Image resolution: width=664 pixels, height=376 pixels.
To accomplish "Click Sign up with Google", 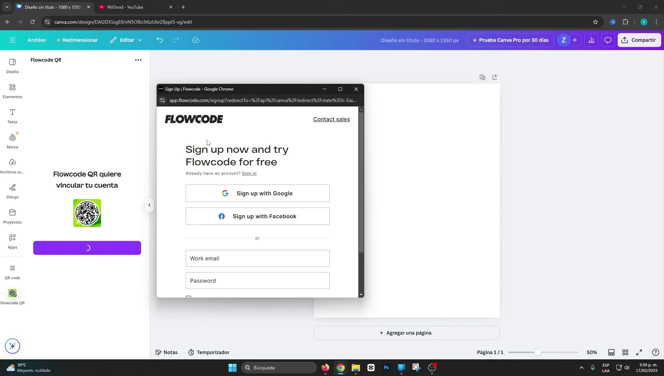I will point(257,193).
